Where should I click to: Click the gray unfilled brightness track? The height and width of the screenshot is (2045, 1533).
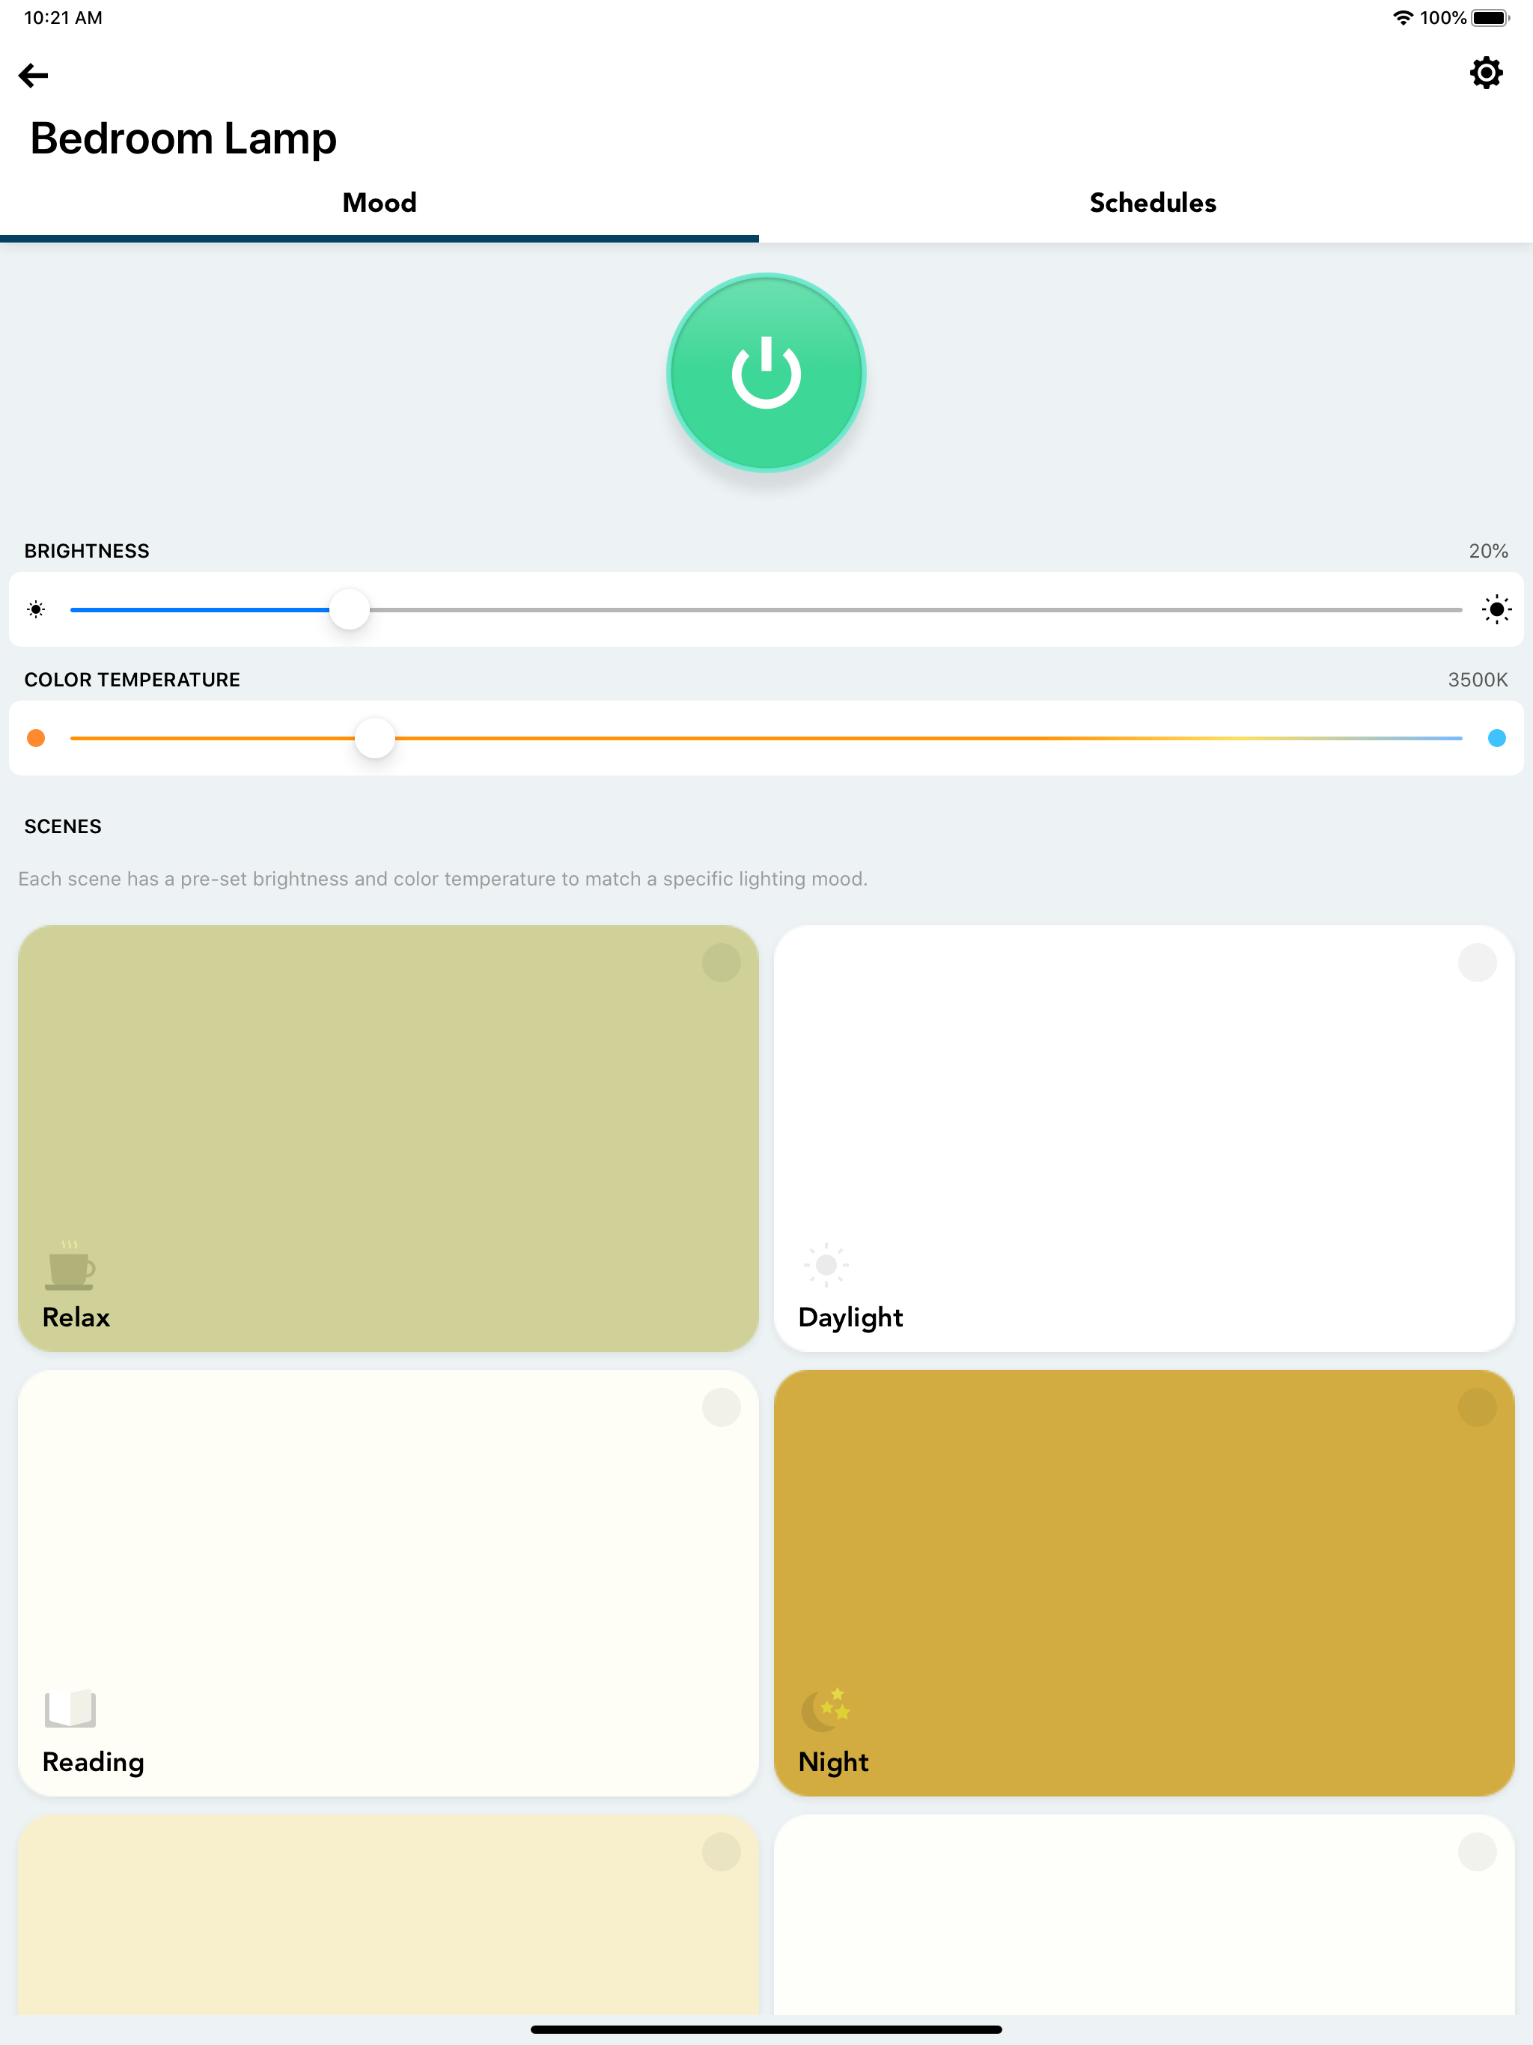click(x=915, y=609)
